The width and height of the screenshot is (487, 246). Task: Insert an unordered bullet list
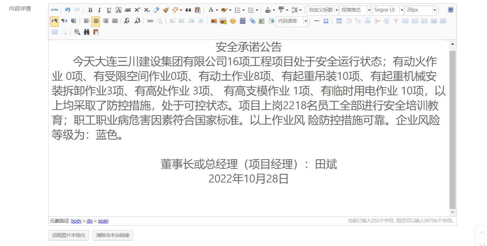point(250,10)
